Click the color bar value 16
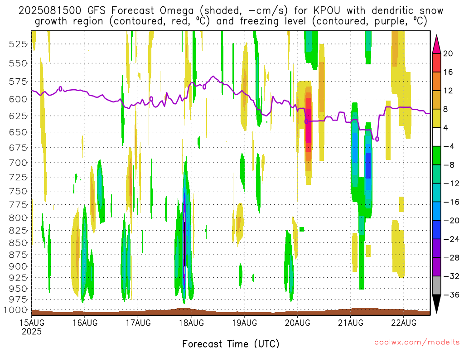This screenshot has width=464, height=348. [x=448, y=72]
